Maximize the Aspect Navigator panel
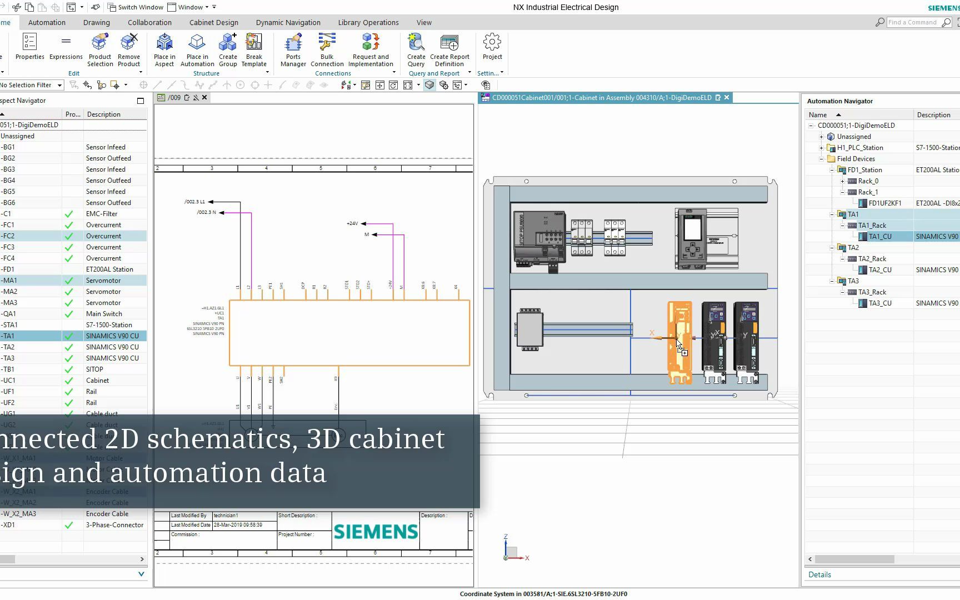960x600 pixels. point(141,101)
